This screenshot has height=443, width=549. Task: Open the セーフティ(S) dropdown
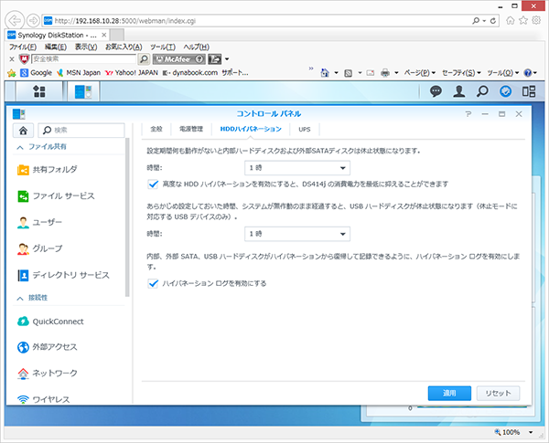coord(461,73)
